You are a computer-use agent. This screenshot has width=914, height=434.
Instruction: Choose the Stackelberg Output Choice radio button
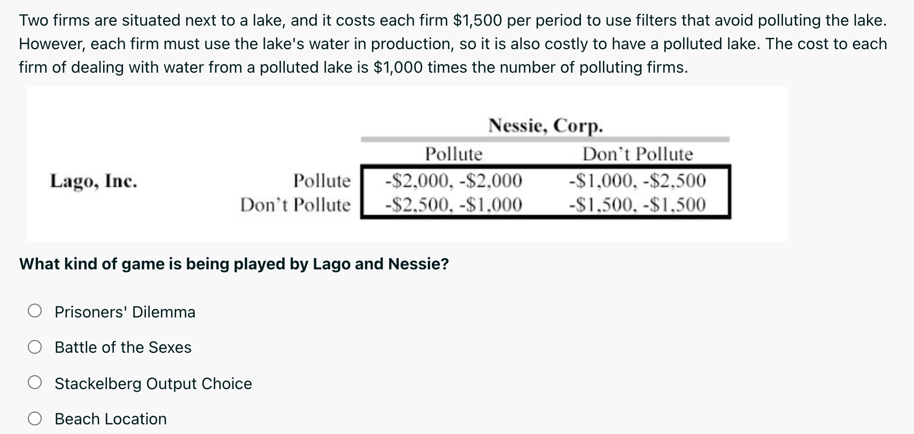coord(35,383)
